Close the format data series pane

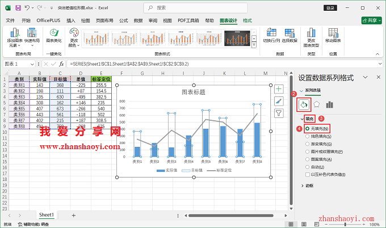[379, 77]
